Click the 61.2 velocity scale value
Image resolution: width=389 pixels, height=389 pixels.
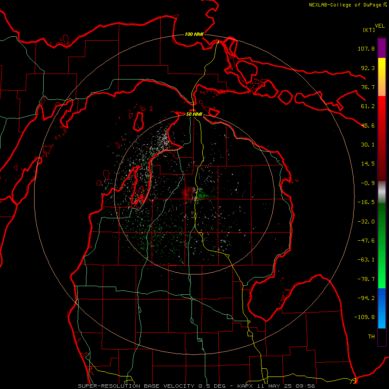pyautogui.click(x=368, y=106)
